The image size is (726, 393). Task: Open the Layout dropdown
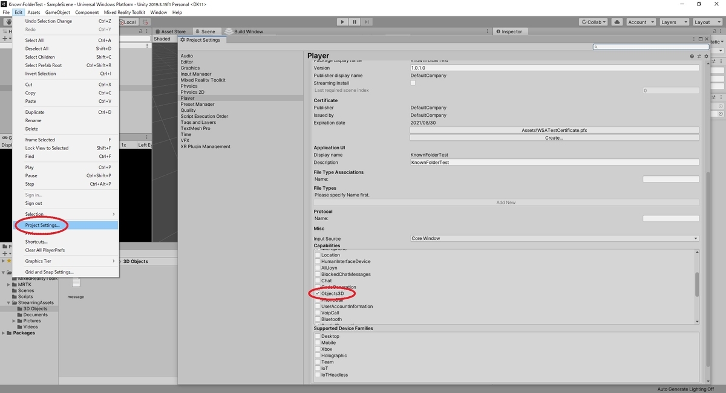click(707, 22)
